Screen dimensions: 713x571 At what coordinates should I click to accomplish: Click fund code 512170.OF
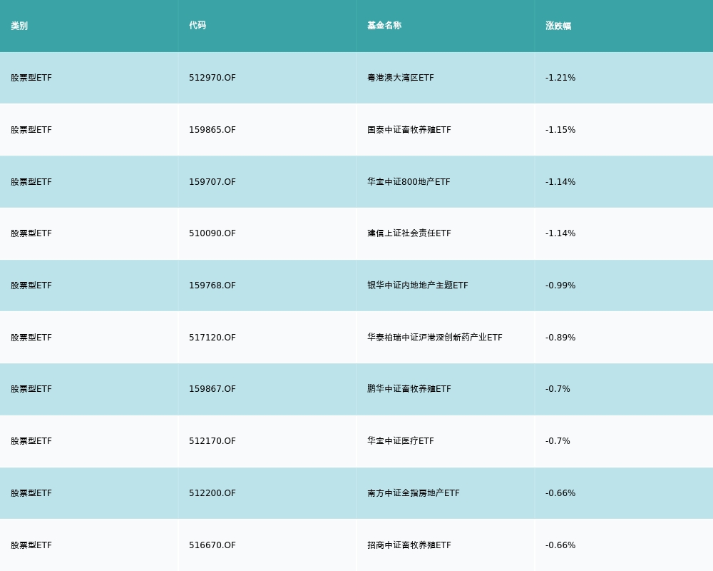point(212,441)
